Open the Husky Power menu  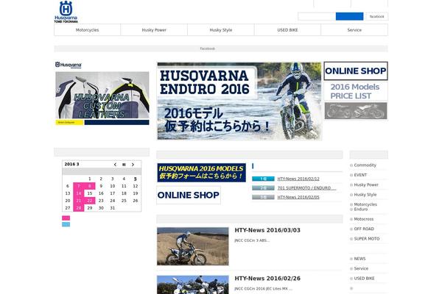pyautogui.click(x=154, y=30)
